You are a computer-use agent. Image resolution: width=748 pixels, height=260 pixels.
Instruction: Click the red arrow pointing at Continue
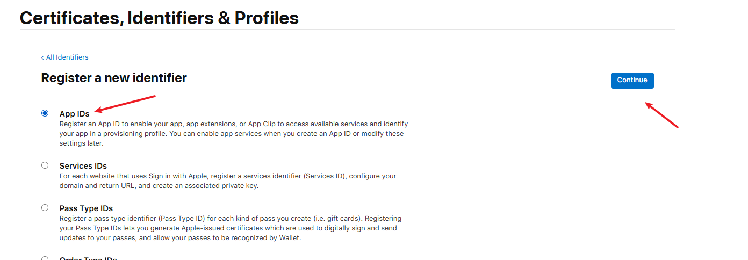coord(662,114)
